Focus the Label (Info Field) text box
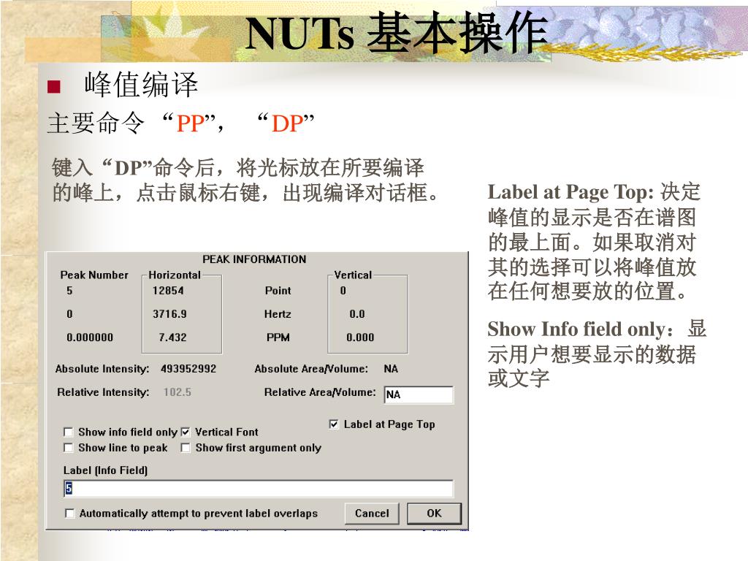The width and height of the screenshot is (748, 561). tap(258, 489)
